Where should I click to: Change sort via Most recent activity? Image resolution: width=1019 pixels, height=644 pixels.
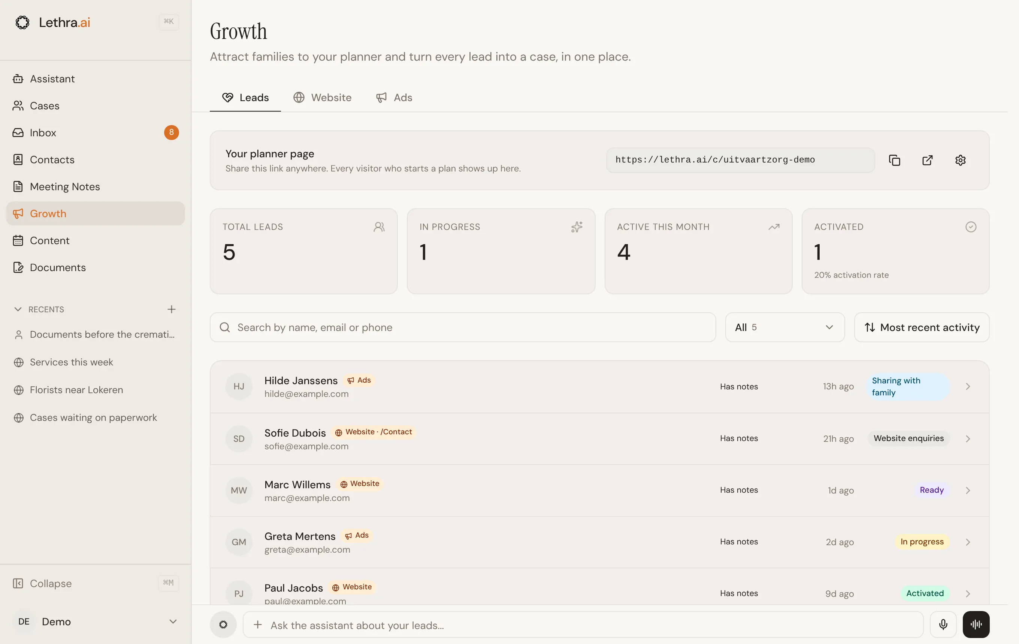click(x=922, y=327)
